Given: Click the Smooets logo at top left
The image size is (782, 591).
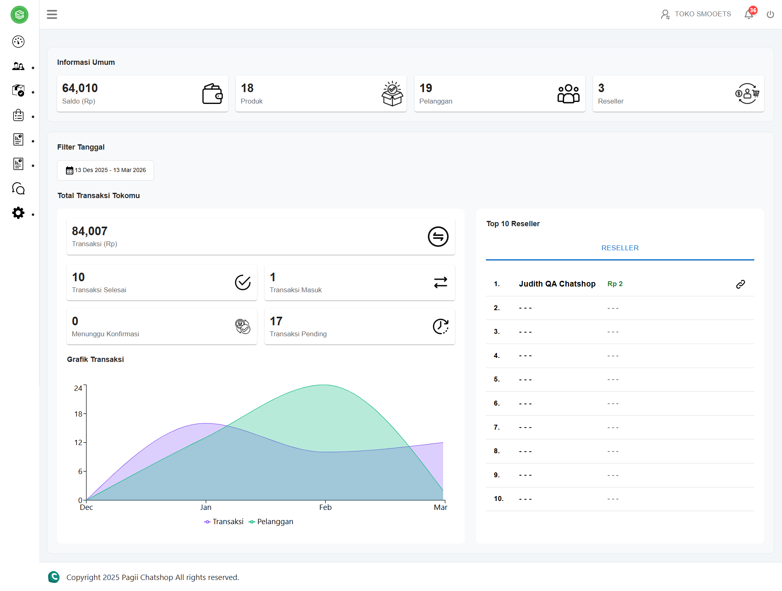Looking at the screenshot, I should [x=19, y=15].
